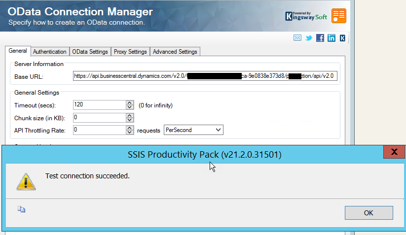The height and width of the screenshot is (235, 406).
Task: Click the Base URL input field
Action: (x=205, y=76)
